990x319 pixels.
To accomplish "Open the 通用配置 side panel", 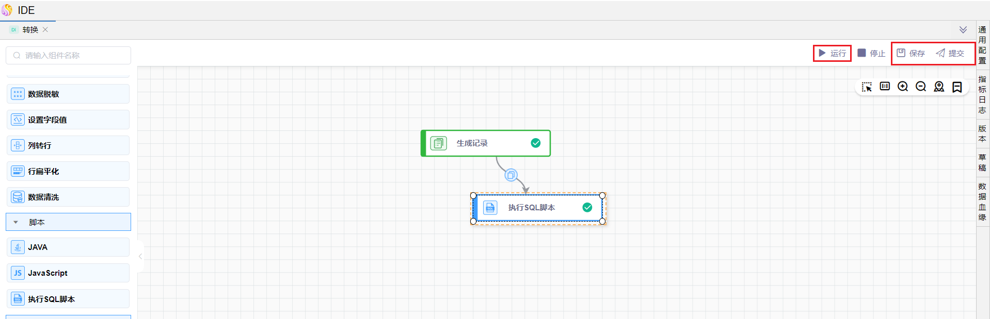I will pyautogui.click(x=982, y=45).
